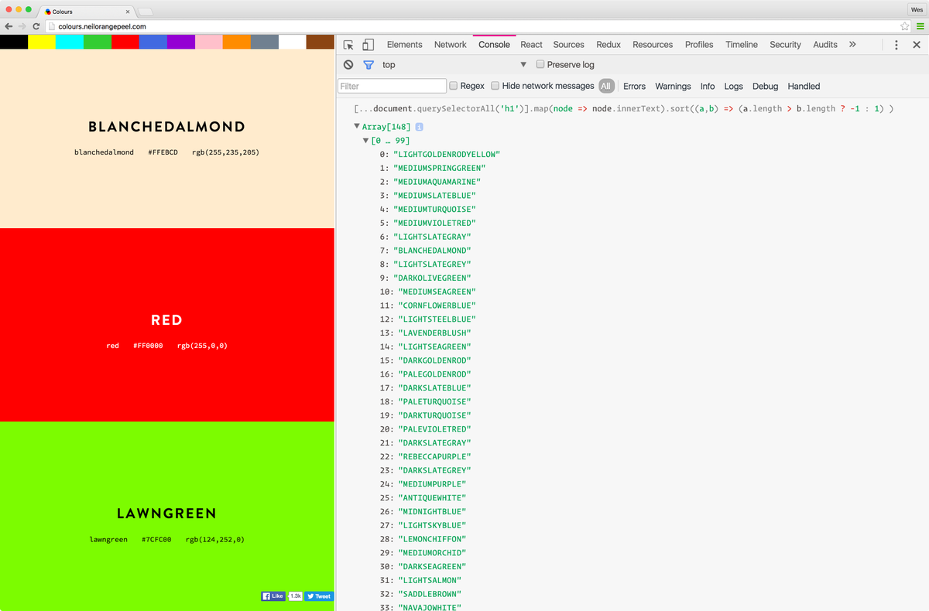Open the Audits tab
Screen dimensions: 929x611
pos(825,45)
